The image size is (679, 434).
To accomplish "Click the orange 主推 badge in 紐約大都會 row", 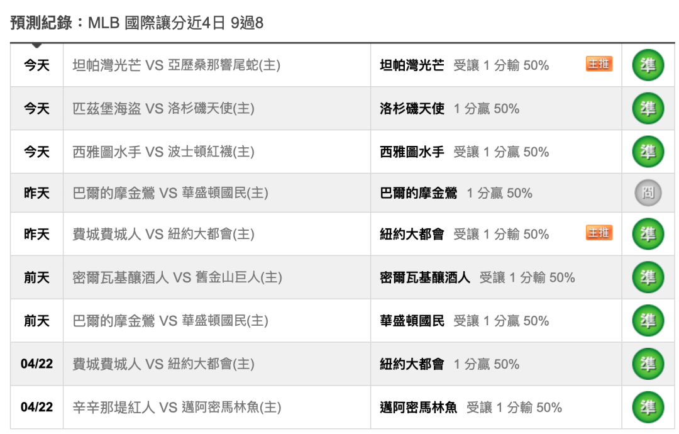I will coord(599,233).
